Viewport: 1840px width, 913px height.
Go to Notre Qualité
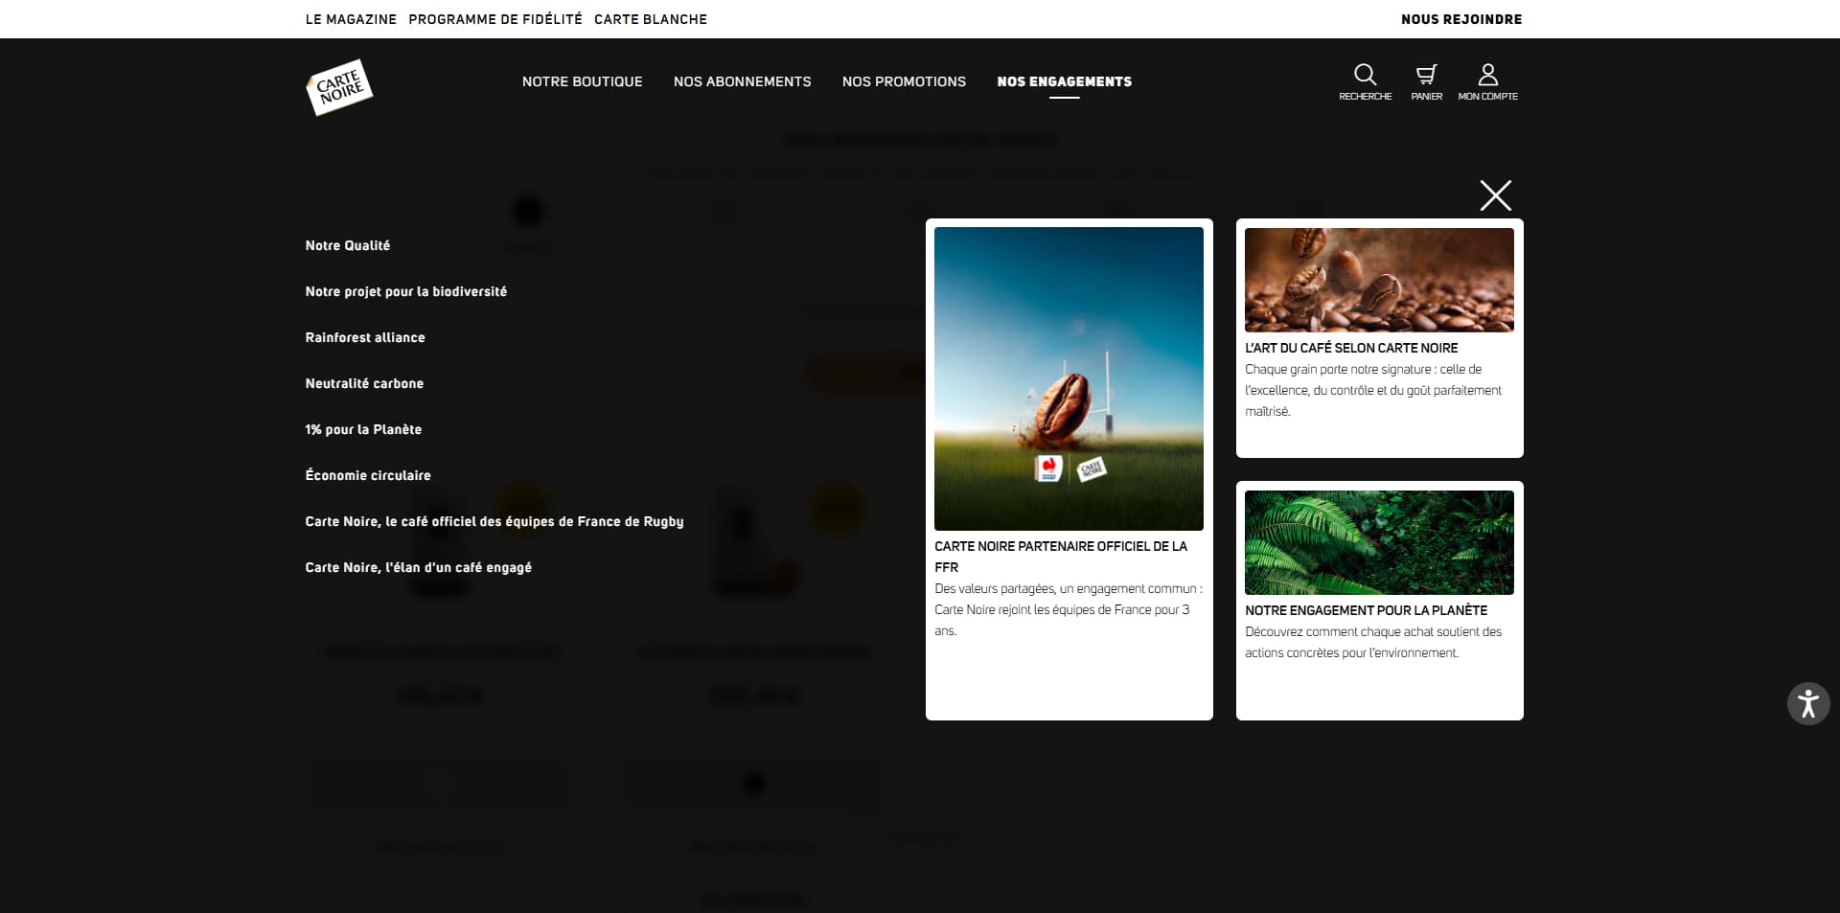tap(348, 245)
